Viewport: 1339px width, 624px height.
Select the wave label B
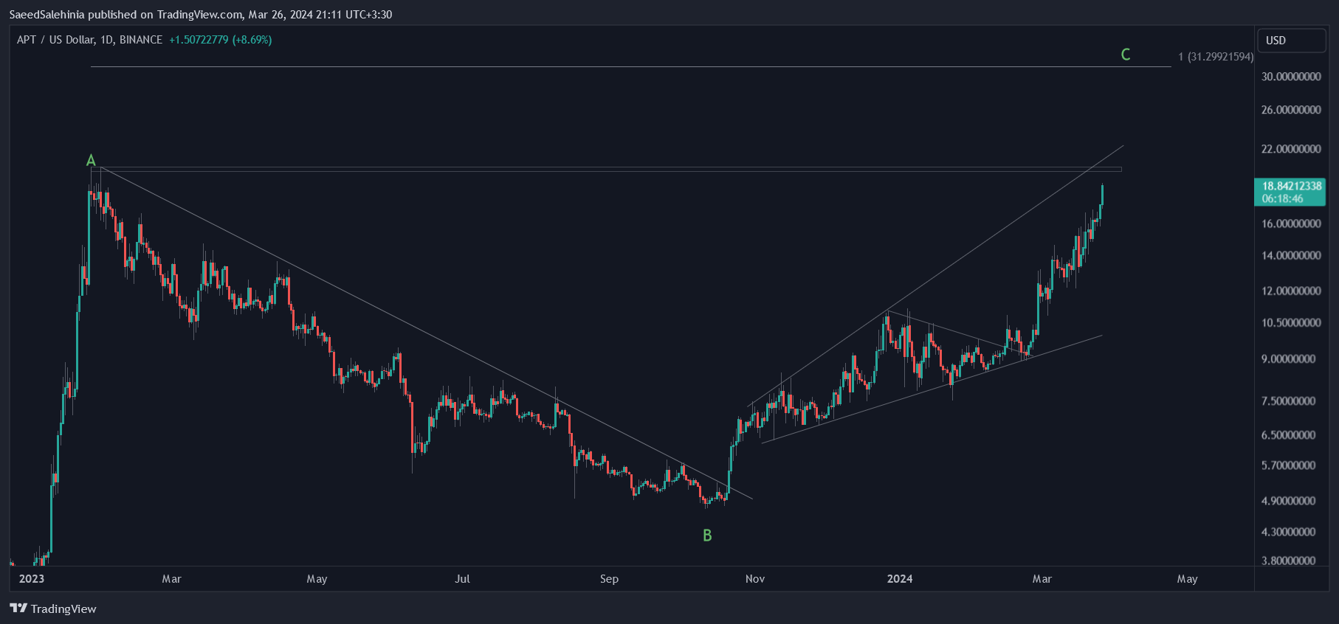707,535
